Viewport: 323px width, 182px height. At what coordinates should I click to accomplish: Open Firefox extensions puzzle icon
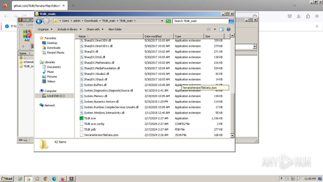coord(308,16)
